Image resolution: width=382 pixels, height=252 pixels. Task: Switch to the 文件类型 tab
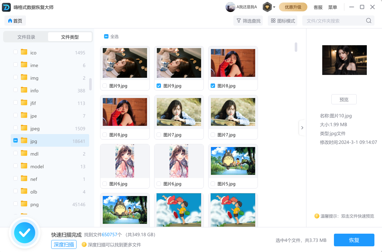coord(70,37)
